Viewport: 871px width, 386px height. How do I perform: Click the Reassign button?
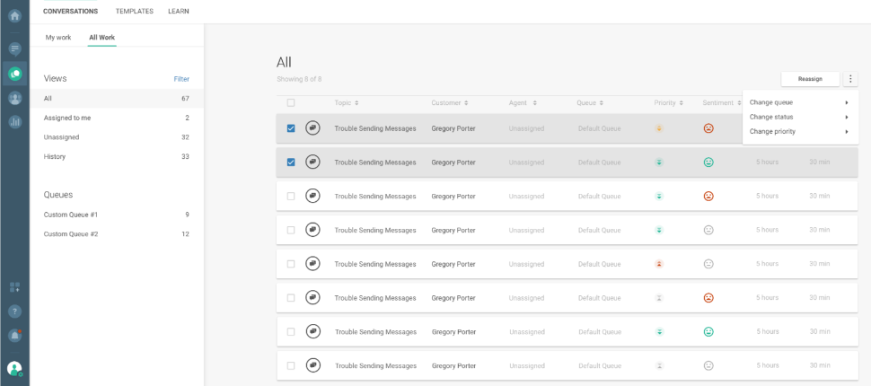point(810,79)
